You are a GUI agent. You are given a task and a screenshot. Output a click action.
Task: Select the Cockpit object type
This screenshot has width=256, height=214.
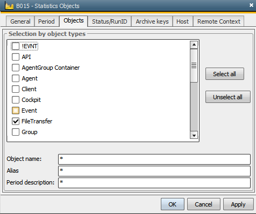16,100
